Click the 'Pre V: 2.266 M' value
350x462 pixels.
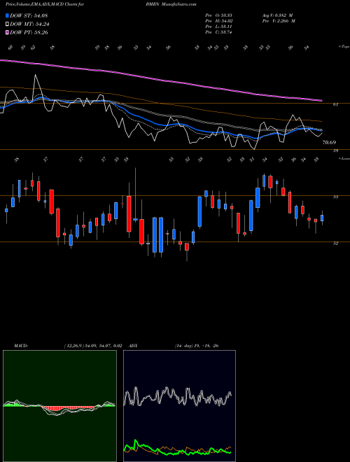(x=280, y=21)
